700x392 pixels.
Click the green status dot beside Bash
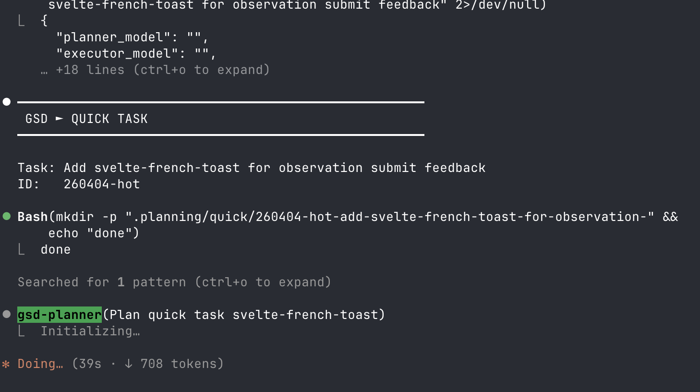(x=7, y=216)
